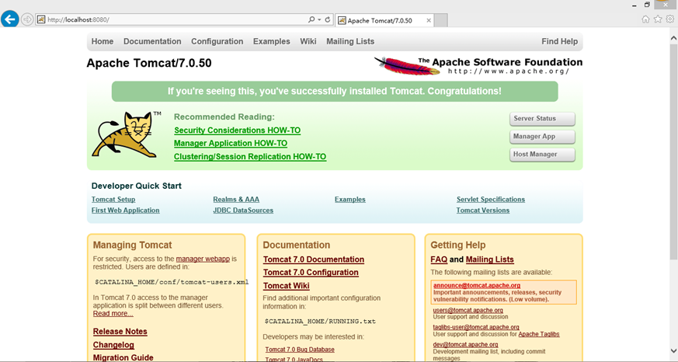Open the First Web Application link
The height and width of the screenshot is (362, 678).
pos(125,211)
